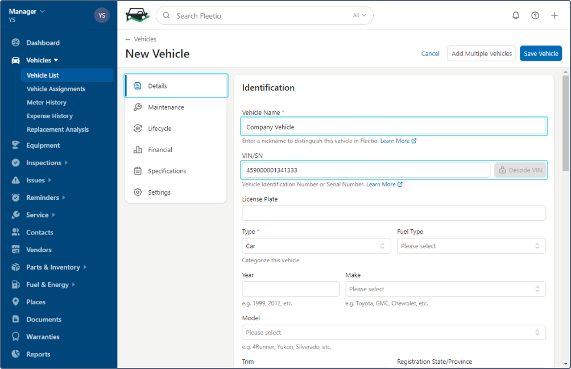Switch to the Maintenance tab
The width and height of the screenshot is (571, 369).
click(166, 107)
